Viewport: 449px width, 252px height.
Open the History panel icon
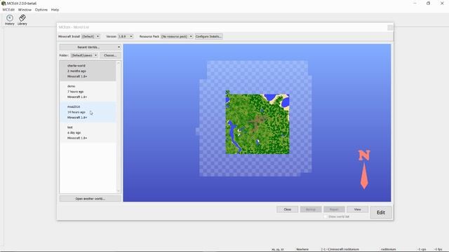[x=9, y=20]
